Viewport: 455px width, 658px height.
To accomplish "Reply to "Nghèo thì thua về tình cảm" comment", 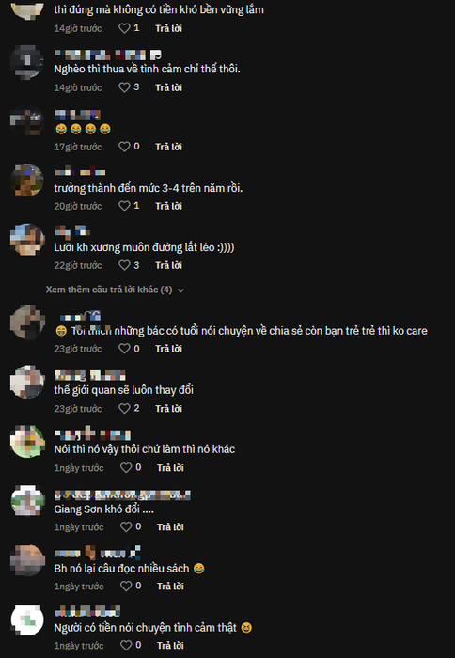I will pyautogui.click(x=168, y=87).
